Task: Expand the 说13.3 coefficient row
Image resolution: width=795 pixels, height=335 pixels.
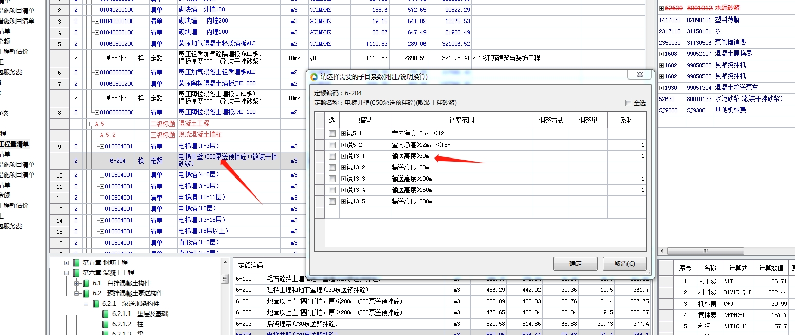Action: click(x=343, y=179)
